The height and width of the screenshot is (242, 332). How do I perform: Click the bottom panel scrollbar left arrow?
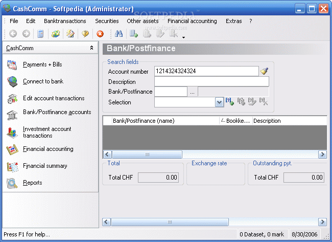click(x=106, y=222)
